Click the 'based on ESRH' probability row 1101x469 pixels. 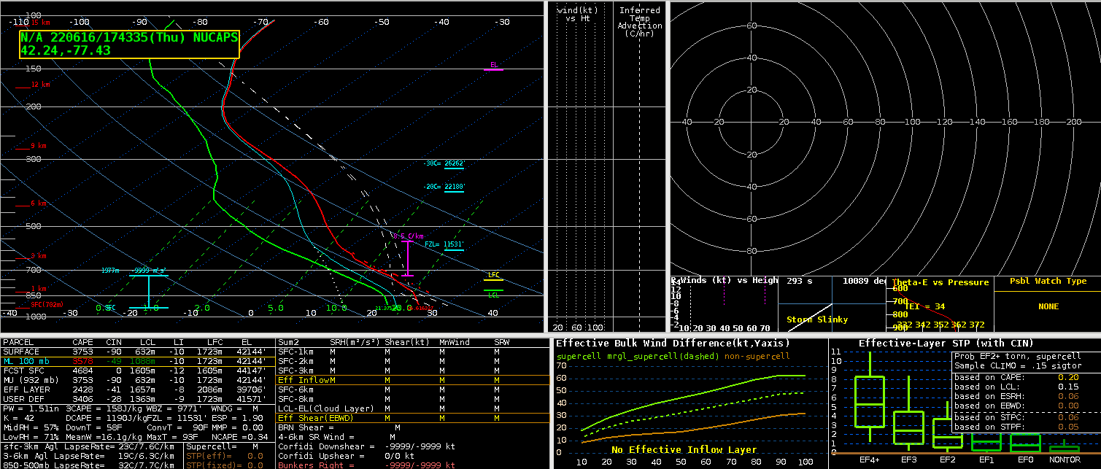pyautogui.click(x=1024, y=396)
